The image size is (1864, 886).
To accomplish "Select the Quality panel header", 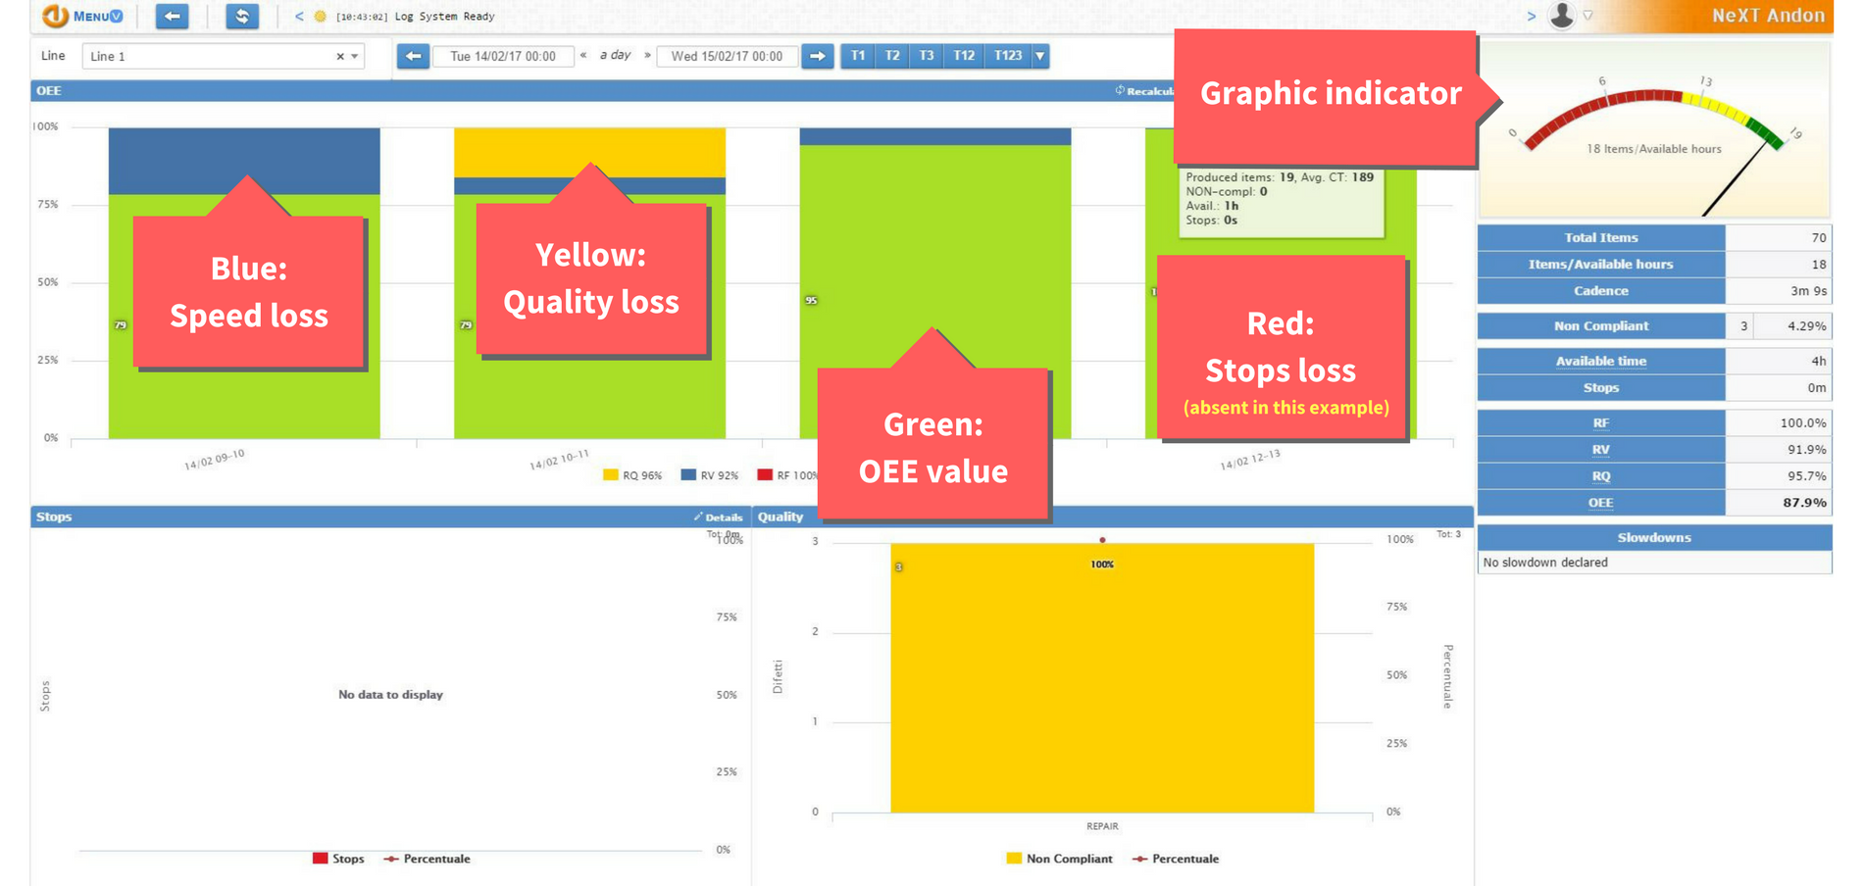I will pyautogui.click(x=780, y=517).
